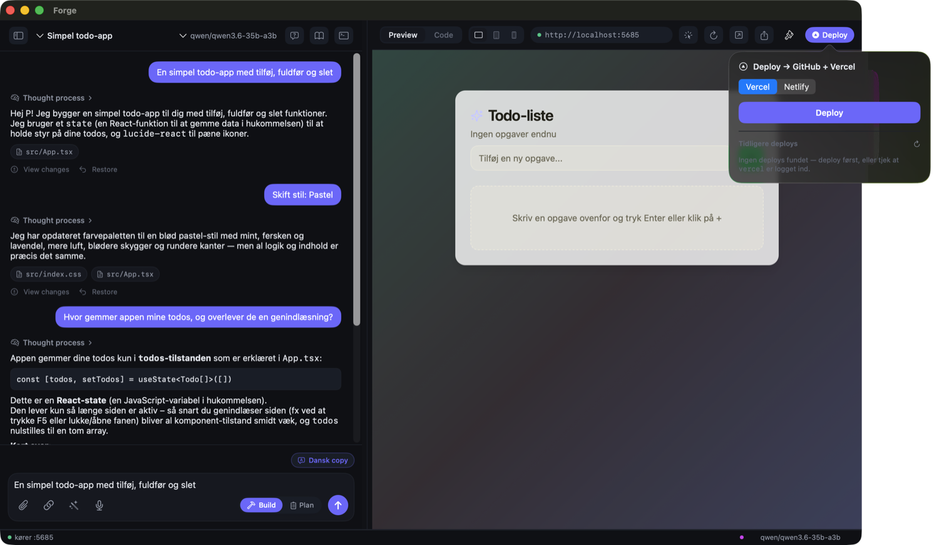Click the chat panel scrollbar
Image resolution: width=939 pixels, height=545 pixels.
[357, 190]
